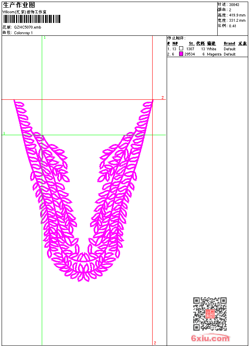Open the 6xiu.com watermark link

(x=210, y=338)
